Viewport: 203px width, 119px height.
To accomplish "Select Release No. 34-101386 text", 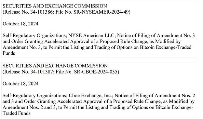I will (x=28, y=12).
